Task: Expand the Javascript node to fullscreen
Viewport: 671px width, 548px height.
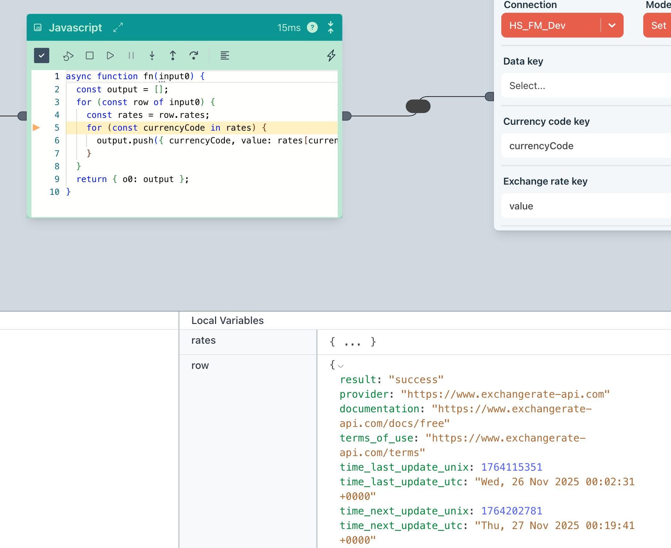Action: pos(118,27)
